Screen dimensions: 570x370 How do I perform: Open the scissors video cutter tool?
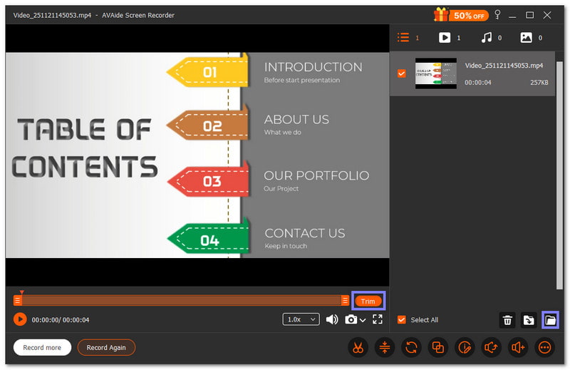click(x=357, y=348)
